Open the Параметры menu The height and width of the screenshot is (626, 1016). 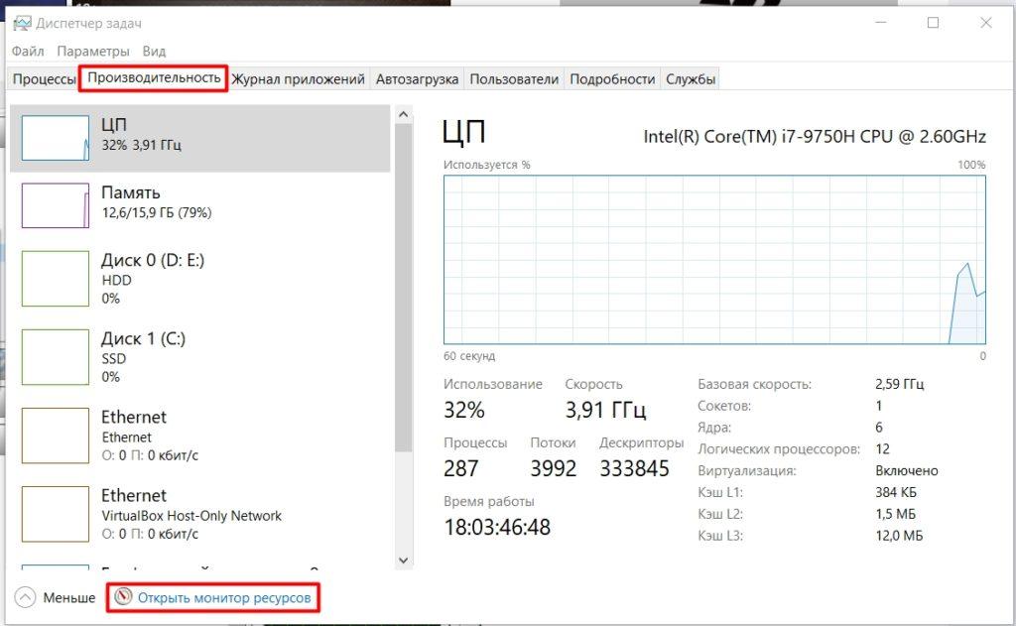(93, 52)
